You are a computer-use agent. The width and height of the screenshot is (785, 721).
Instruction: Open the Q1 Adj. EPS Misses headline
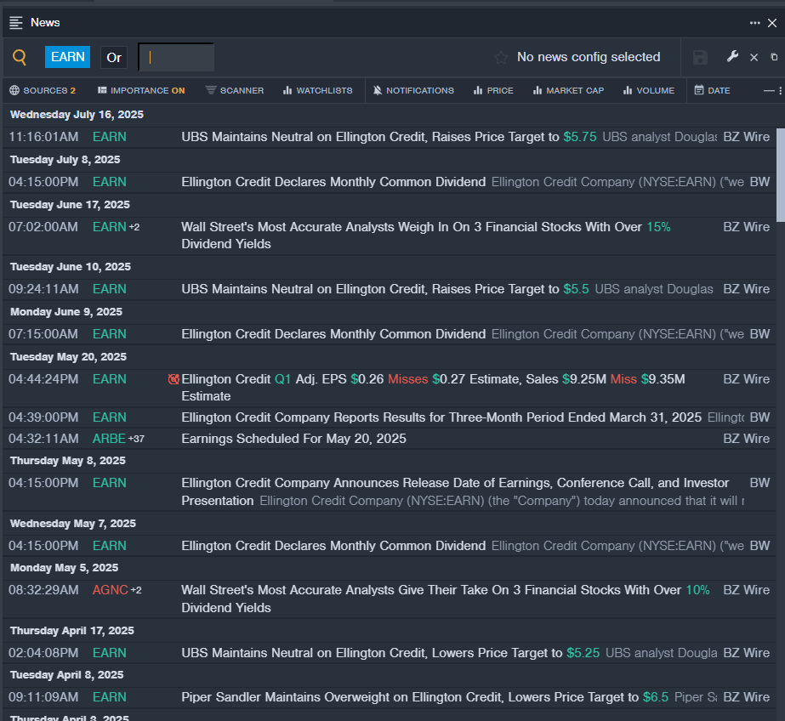(433, 387)
